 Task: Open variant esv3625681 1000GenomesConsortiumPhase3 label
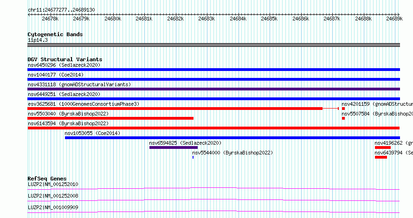tap(84, 104)
